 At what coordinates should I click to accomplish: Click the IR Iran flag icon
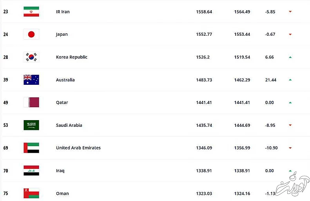[x=31, y=12]
